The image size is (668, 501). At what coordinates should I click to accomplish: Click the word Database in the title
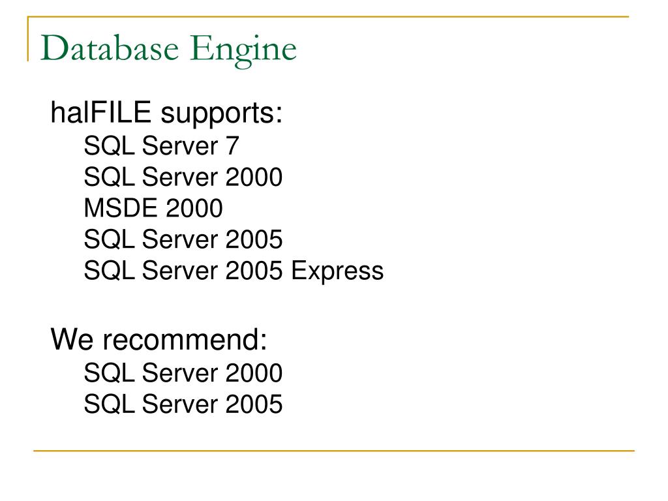click(x=110, y=48)
